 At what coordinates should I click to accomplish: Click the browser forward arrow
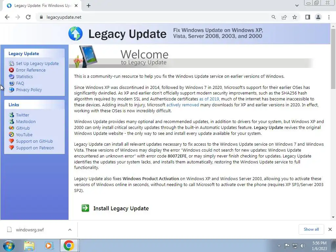[x=18, y=17]
